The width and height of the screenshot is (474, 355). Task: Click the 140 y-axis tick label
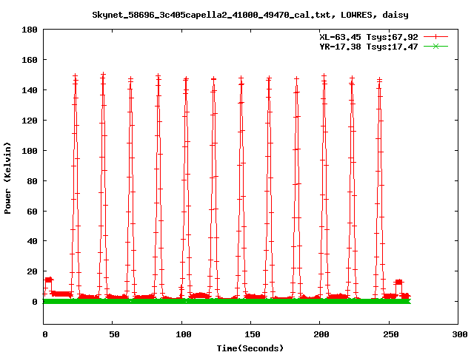tap(30, 90)
